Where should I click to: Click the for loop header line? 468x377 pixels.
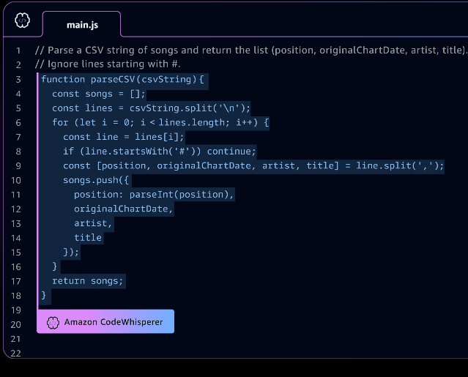coord(160,122)
